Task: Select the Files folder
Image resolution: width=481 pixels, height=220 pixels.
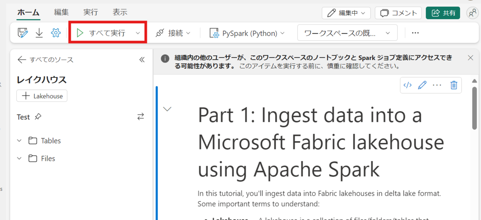Action: [42, 158]
